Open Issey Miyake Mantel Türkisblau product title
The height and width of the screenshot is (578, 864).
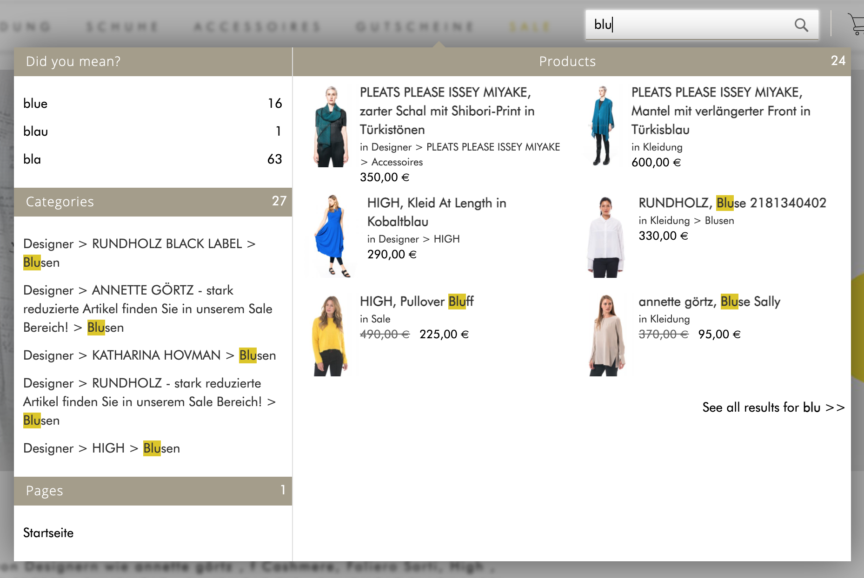(721, 111)
